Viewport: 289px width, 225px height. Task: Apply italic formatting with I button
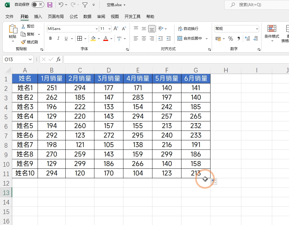click(x=58, y=39)
